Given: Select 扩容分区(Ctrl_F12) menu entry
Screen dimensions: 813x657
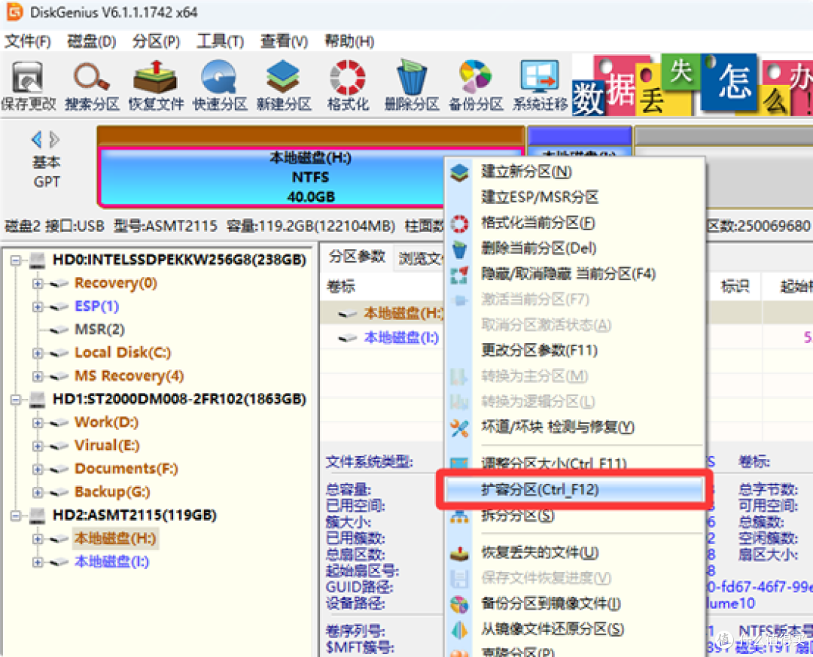Looking at the screenshot, I should click(574, 489).
